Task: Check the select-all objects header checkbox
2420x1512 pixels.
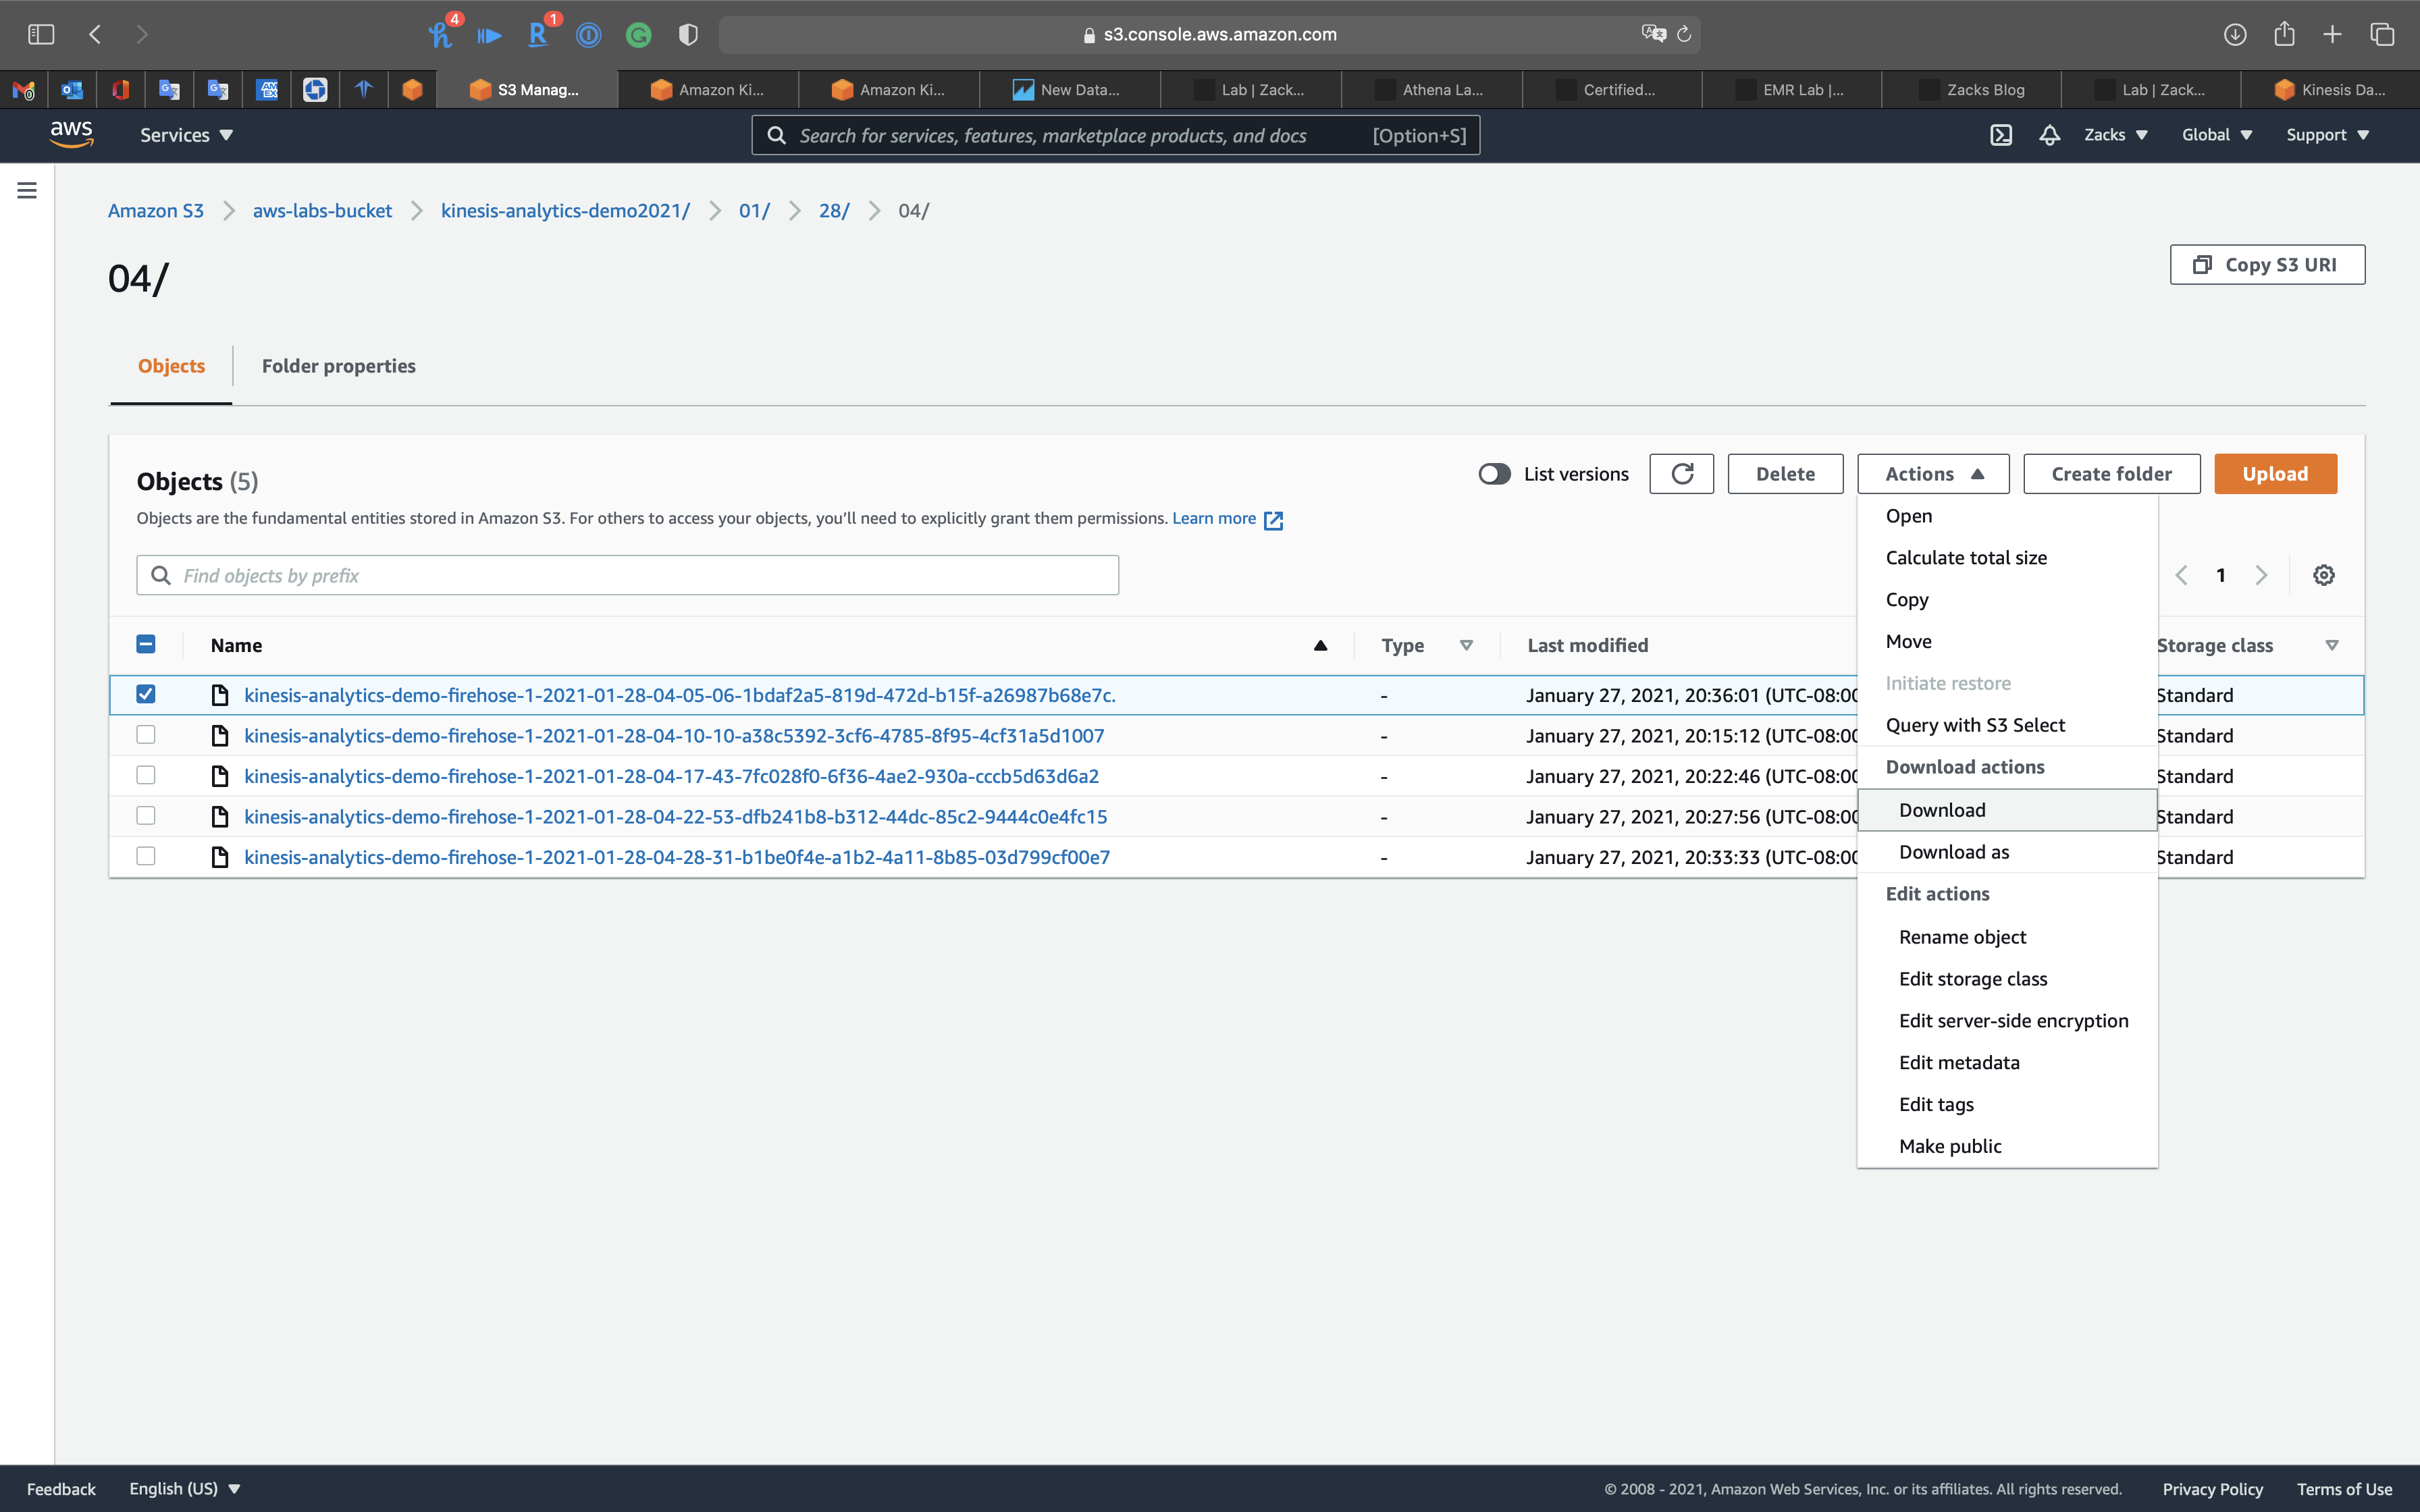Action: [146, 644]
